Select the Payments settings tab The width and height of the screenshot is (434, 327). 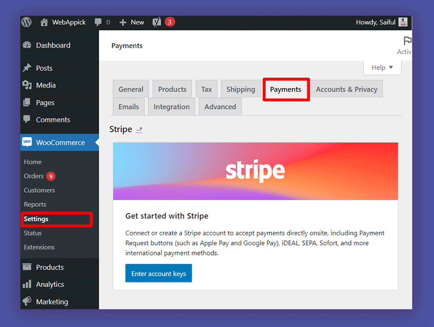click(x=285, y=89)
